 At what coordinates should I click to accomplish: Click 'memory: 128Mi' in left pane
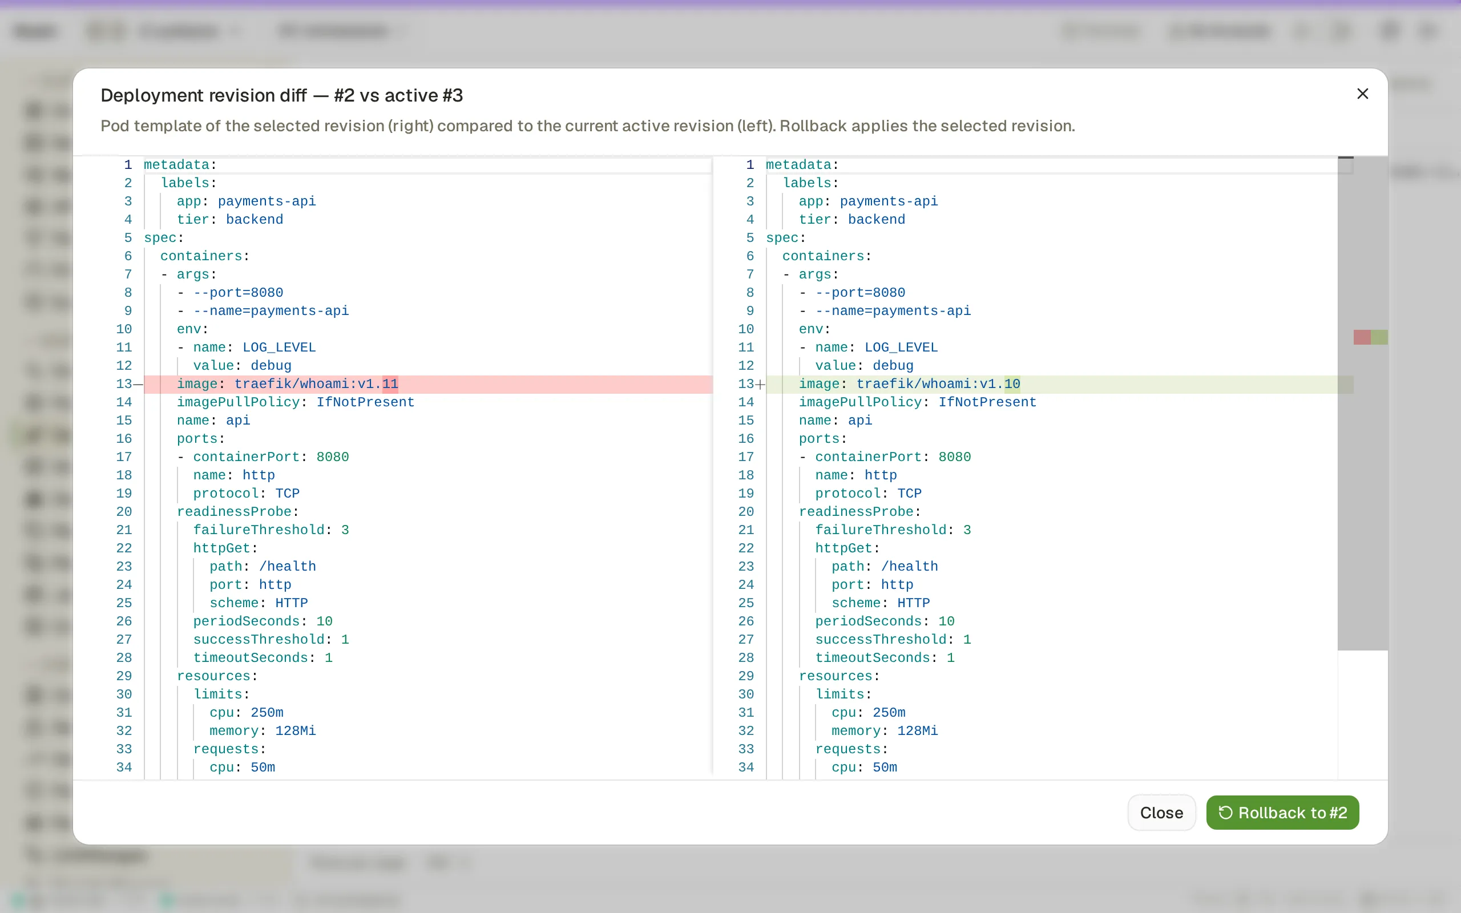coord(263,730)
